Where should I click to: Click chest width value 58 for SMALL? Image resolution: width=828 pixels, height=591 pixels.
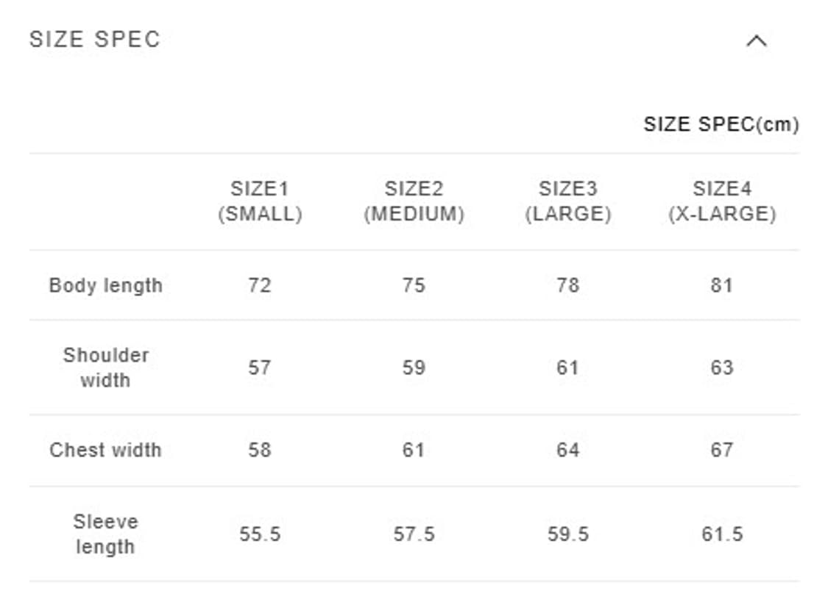pyautogui.click(x=260, y=450)
